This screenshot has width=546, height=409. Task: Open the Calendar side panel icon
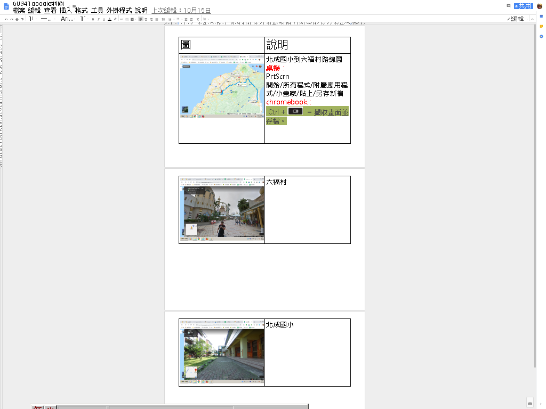(x=542, y=17)
